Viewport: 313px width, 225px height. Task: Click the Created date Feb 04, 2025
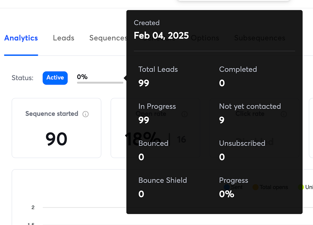161,35
